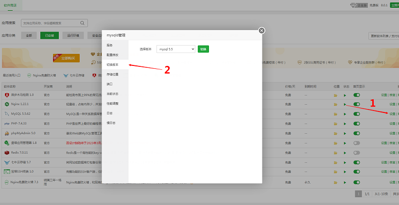Close the mysqld management dialog
The width and height of the screenshot is (399, 205).
point(261,31)
